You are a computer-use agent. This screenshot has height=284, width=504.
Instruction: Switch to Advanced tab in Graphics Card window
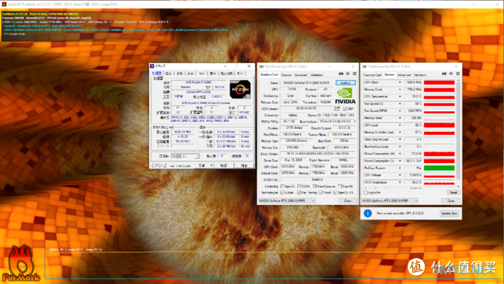tap(301, 75)
